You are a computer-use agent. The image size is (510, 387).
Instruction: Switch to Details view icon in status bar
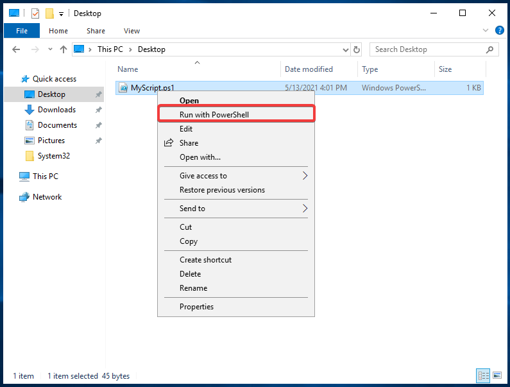tap(483, 376)
